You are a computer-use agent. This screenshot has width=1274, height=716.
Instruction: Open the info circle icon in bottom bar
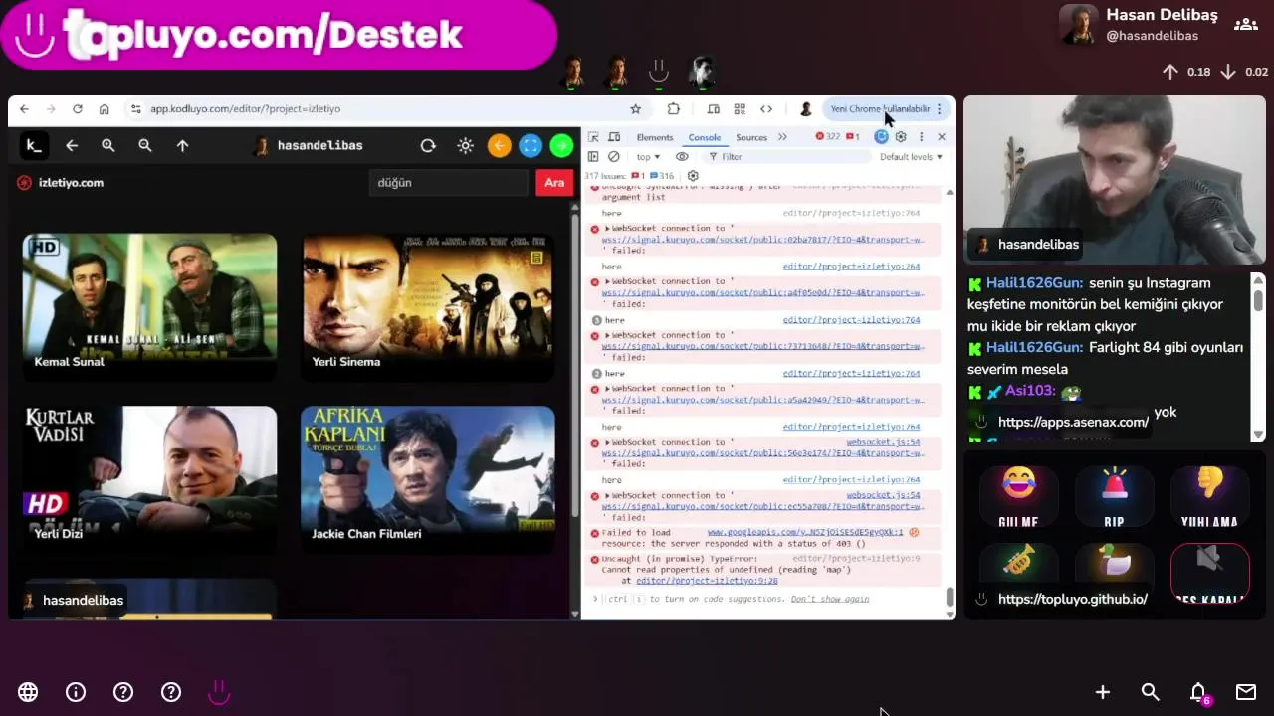click(x=76, y=692)
